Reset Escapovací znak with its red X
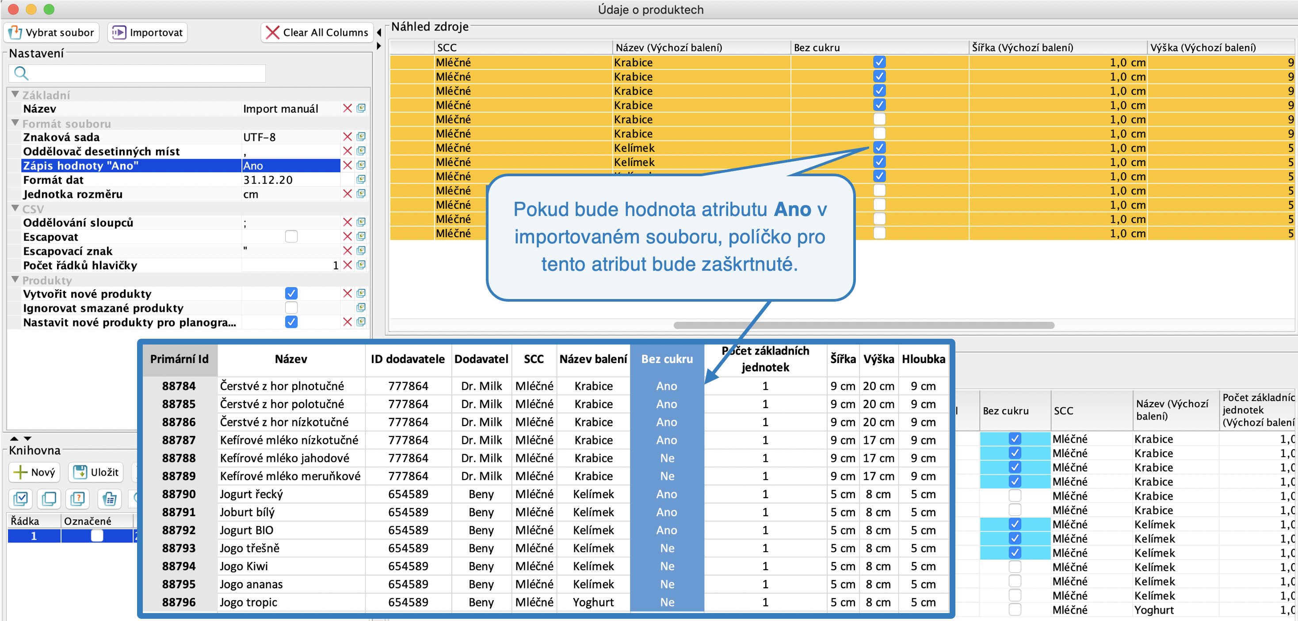This screenshot has height=621, width=1298. pyautogui.click(x=347, y=250)
